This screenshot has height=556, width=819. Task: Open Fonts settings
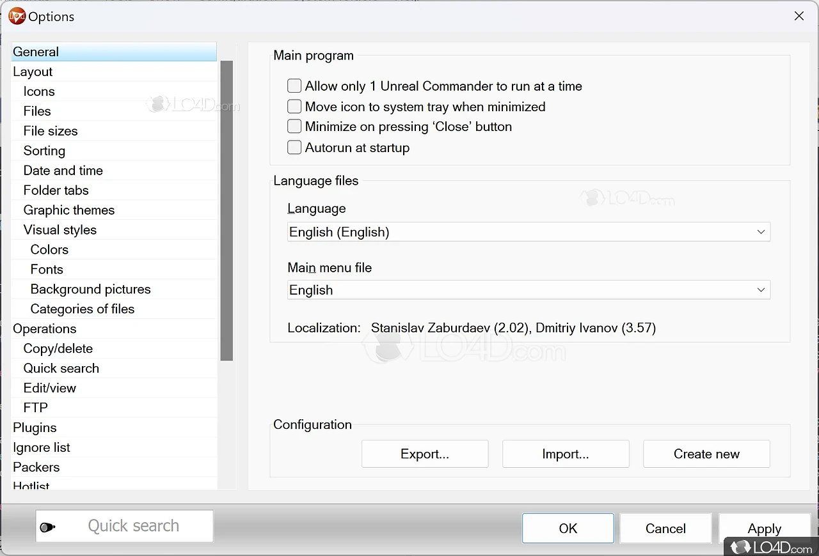point(114,270)
